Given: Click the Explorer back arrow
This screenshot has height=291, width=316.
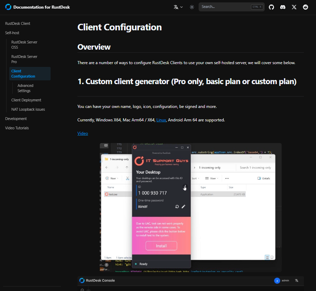Looking at the screenshot, I should click(x=107, y=168).
